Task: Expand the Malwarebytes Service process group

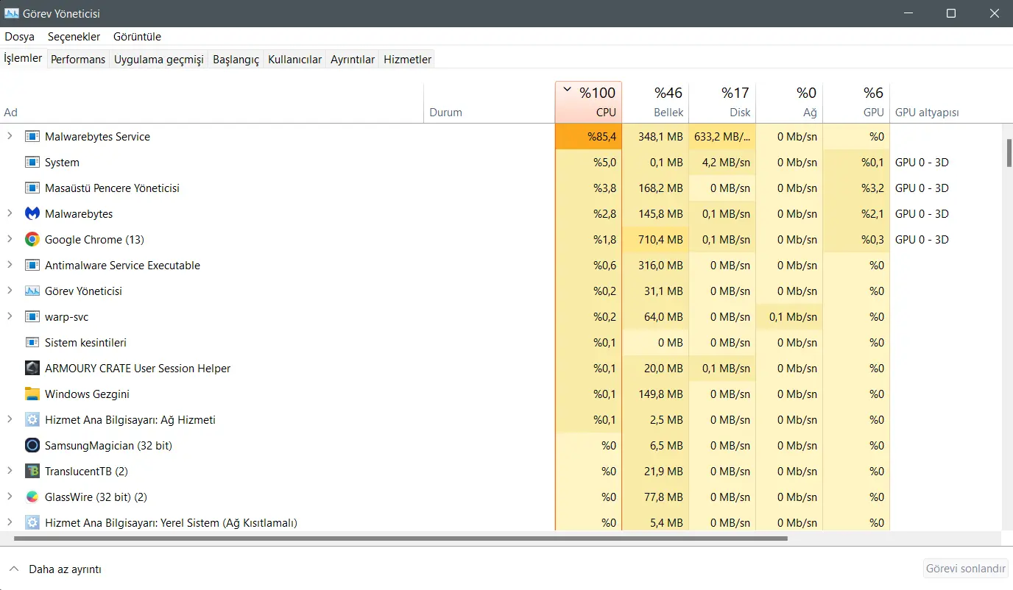Action: pyautogui.click(x=10, y=137)
